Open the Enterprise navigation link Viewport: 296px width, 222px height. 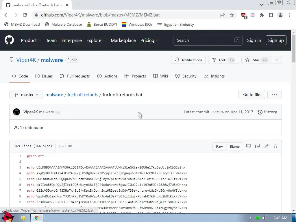[72, 40]
